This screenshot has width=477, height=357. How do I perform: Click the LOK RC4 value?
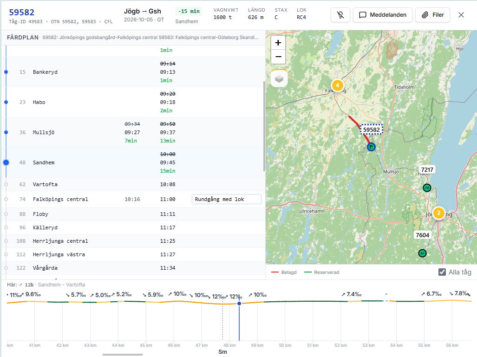click(301, 17)
